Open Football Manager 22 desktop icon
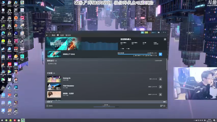 [x=22, y=42]
